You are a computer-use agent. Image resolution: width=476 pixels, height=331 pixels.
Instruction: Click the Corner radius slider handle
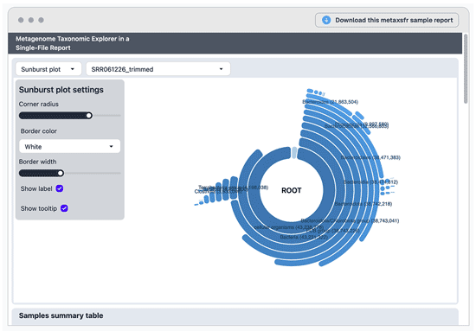point(89,116)
